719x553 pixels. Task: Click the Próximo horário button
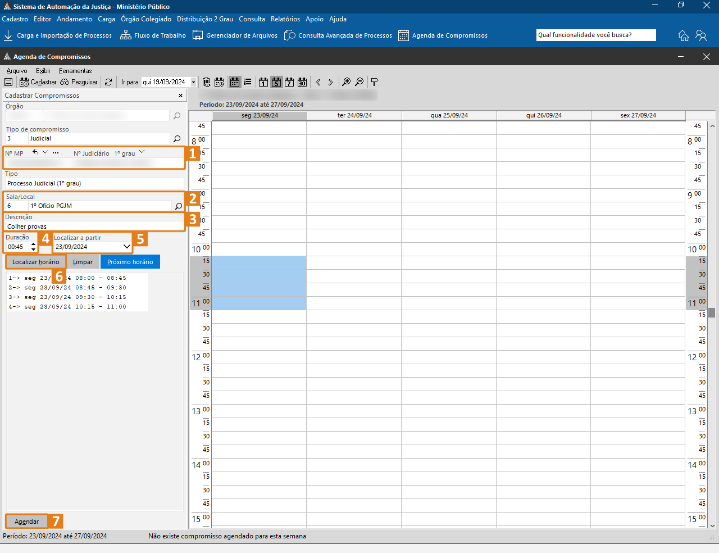[x=130, y=262]
